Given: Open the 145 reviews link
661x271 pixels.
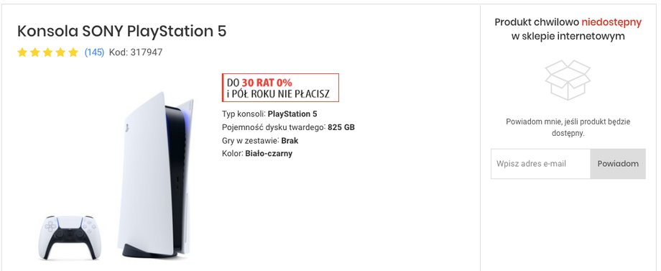Looking at the screenshot, I should pos(94,52).
